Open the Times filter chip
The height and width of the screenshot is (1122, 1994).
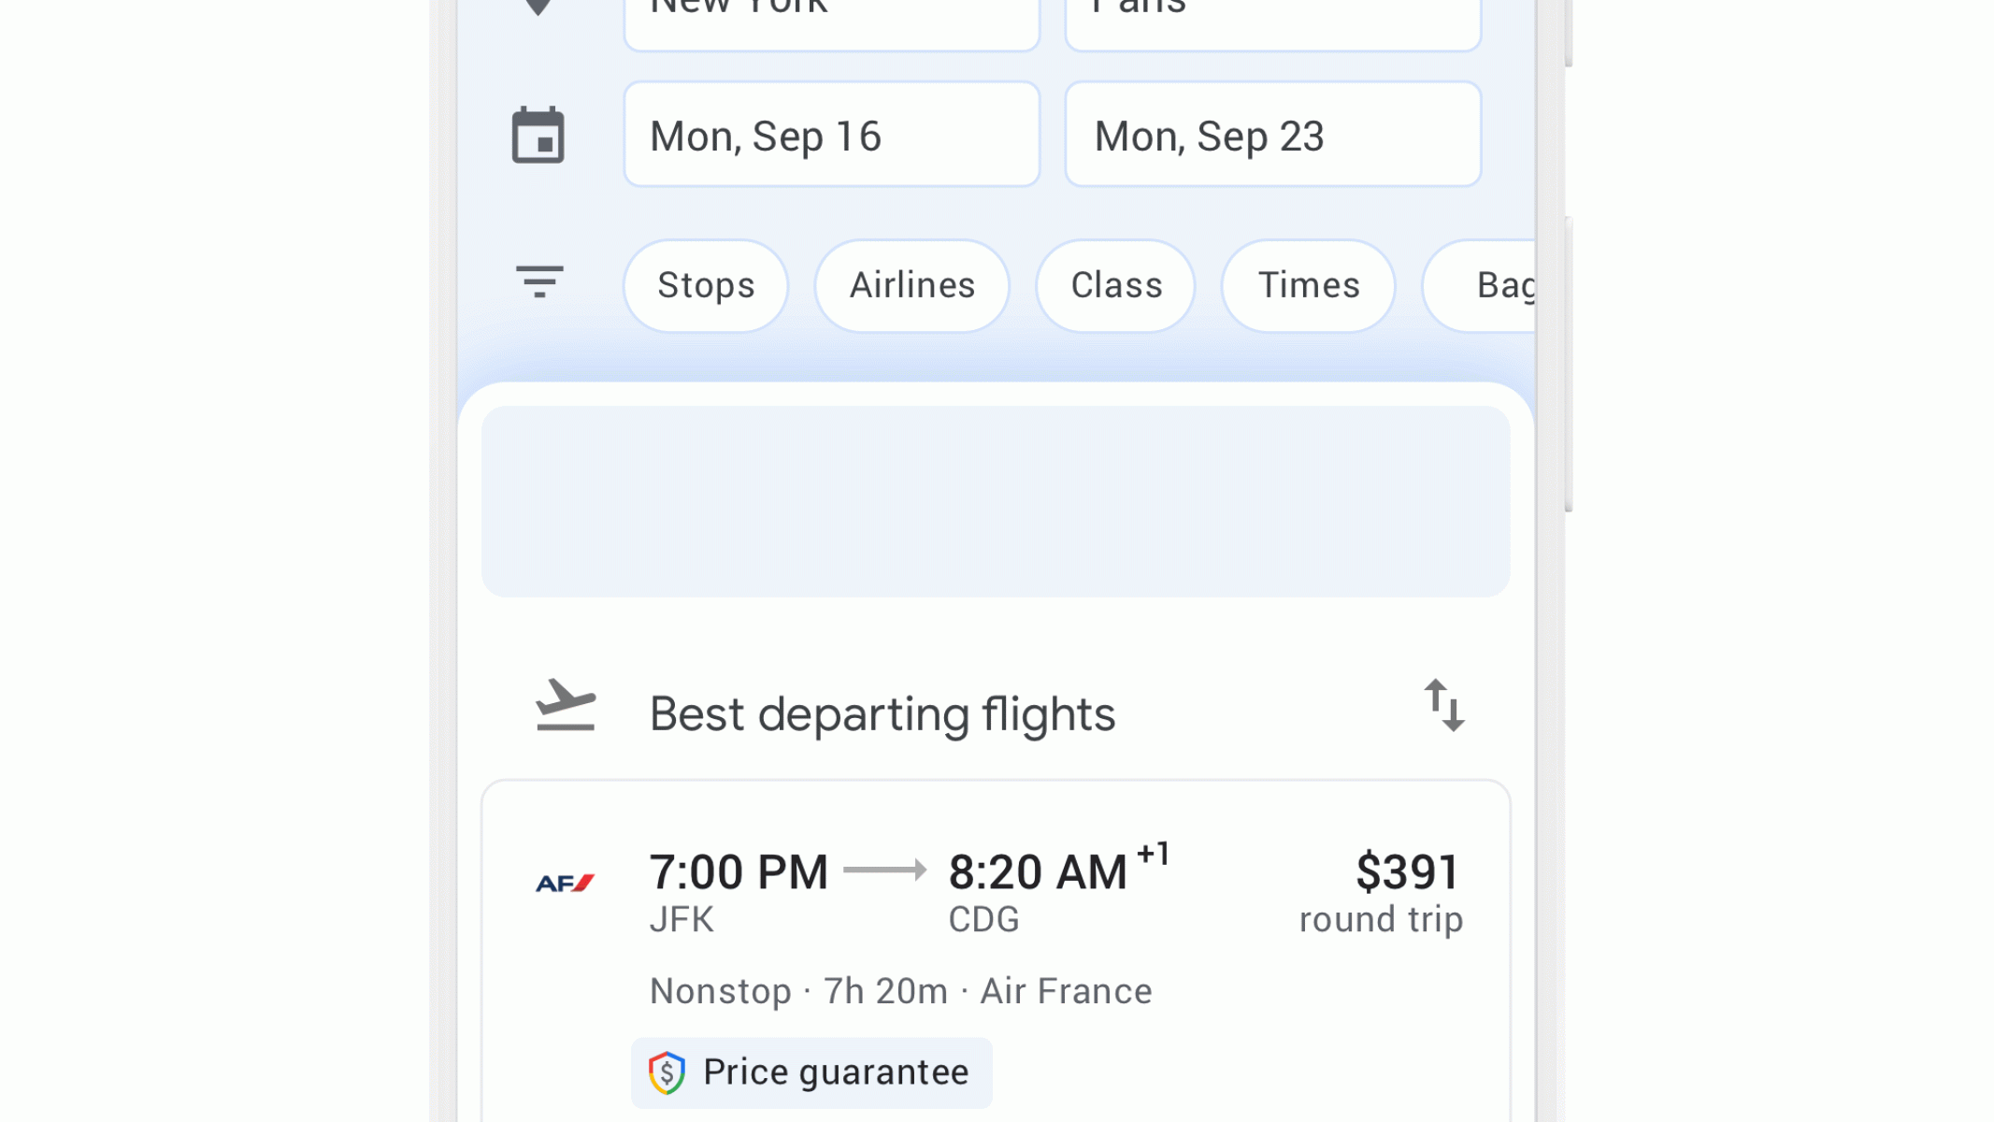(x=1309, y=285)
